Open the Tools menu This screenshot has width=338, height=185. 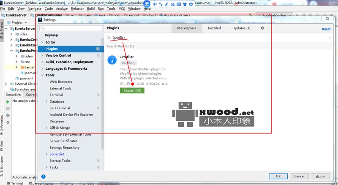tap(111, 8)
